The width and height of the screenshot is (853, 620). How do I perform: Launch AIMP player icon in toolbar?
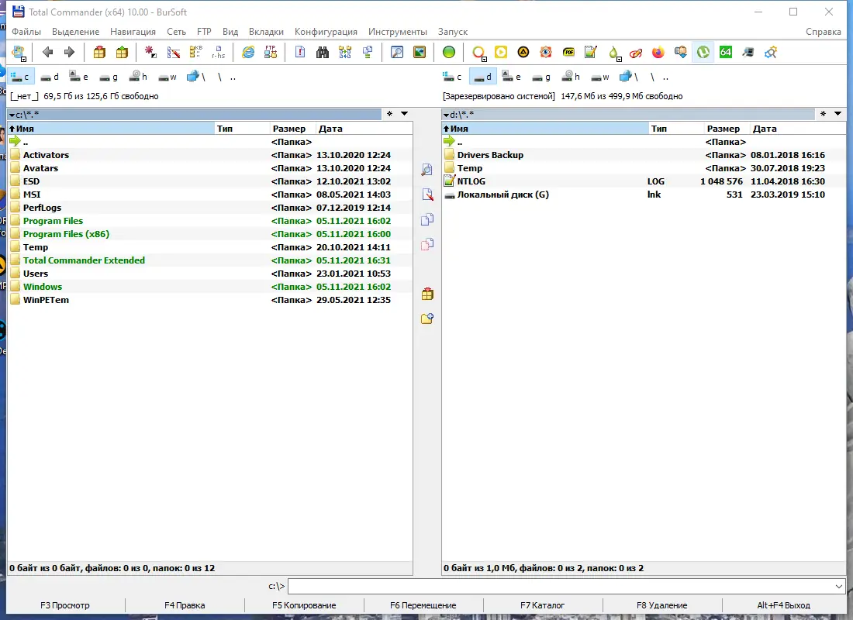click(523, 52)
